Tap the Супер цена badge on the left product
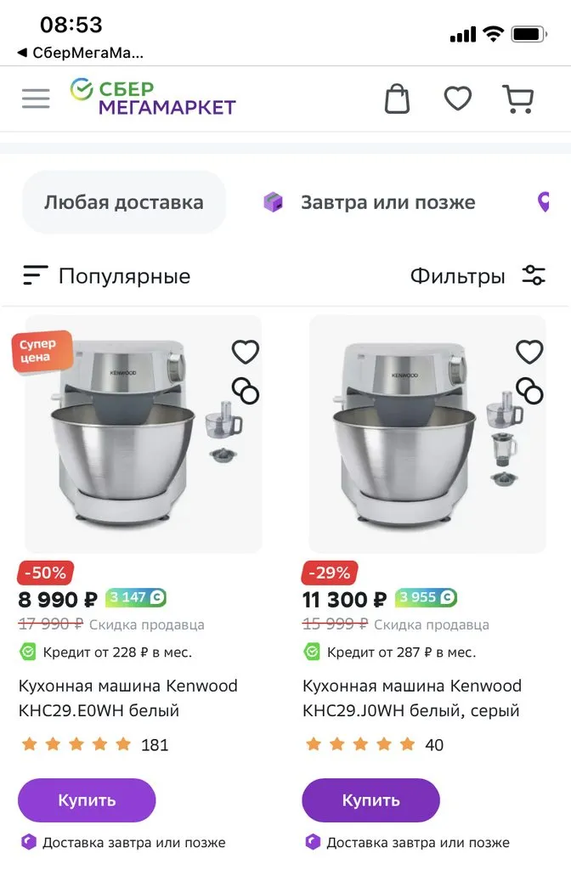 click(42, 351)
